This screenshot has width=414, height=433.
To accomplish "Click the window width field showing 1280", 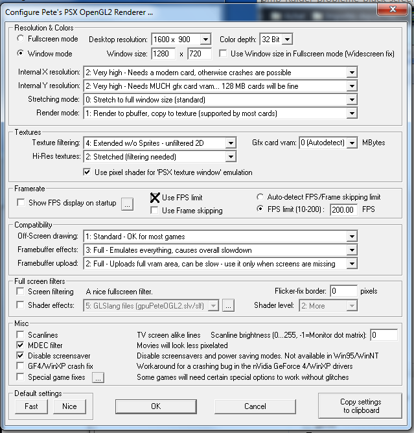I will tap(163, 53).
